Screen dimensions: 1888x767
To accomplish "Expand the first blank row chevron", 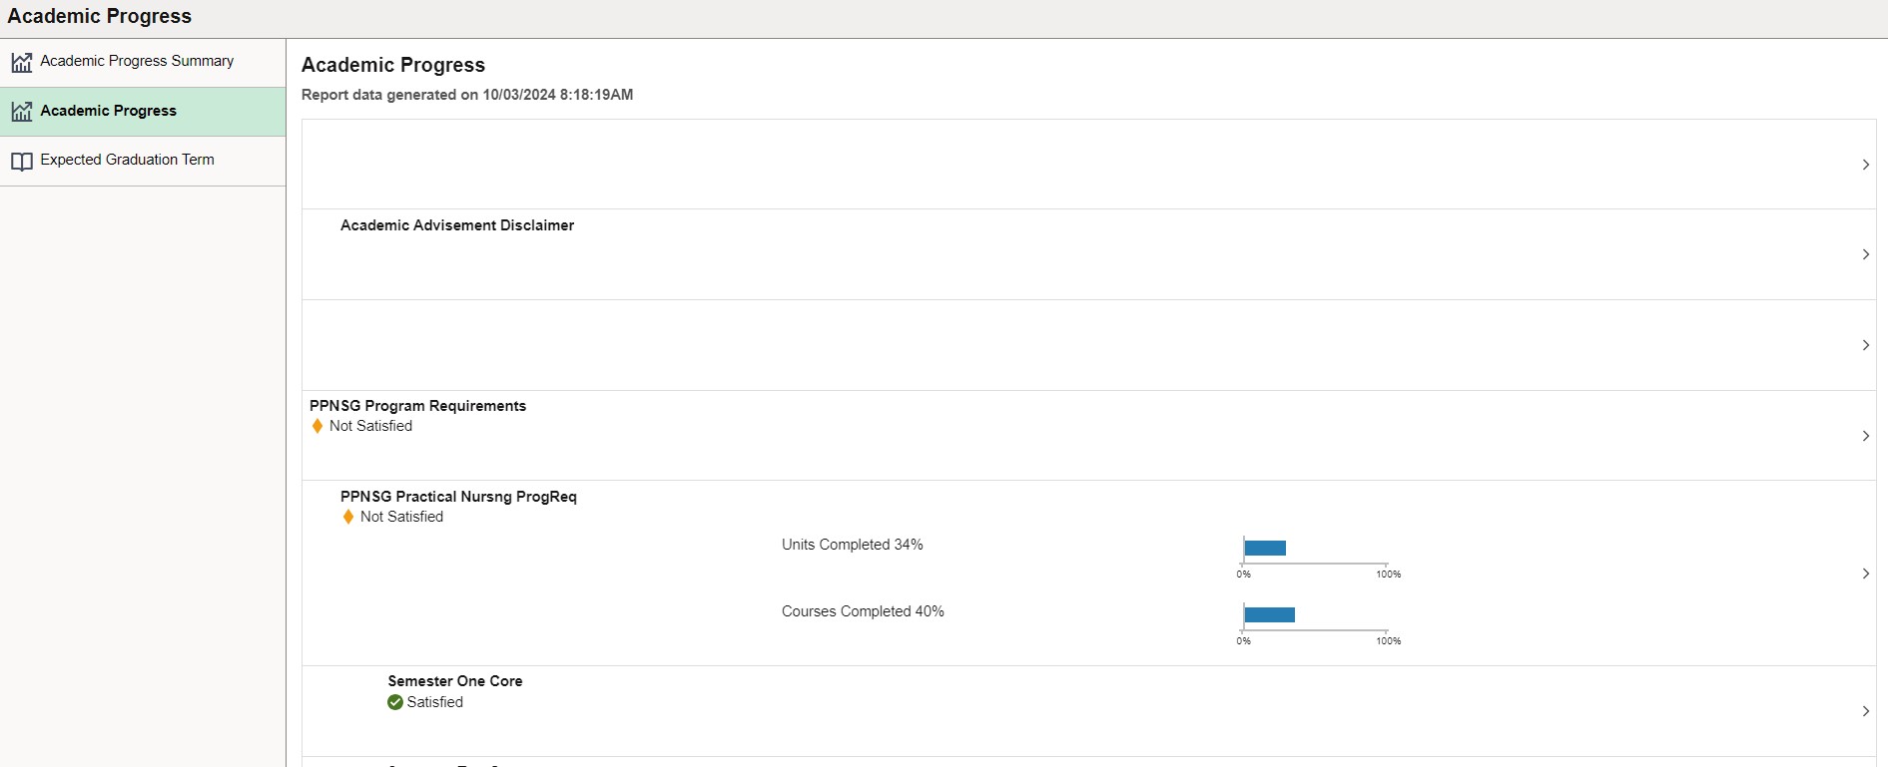I will point(1865,165).
